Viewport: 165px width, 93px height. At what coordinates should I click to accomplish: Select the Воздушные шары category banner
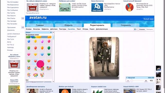pos(38,37)
